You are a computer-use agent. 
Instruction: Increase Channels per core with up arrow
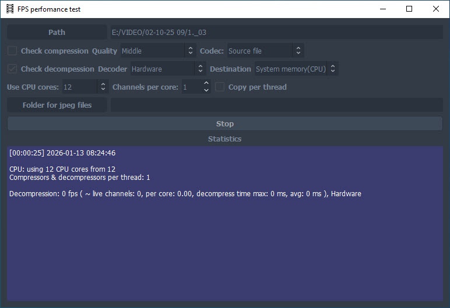(x=206, y=83)
